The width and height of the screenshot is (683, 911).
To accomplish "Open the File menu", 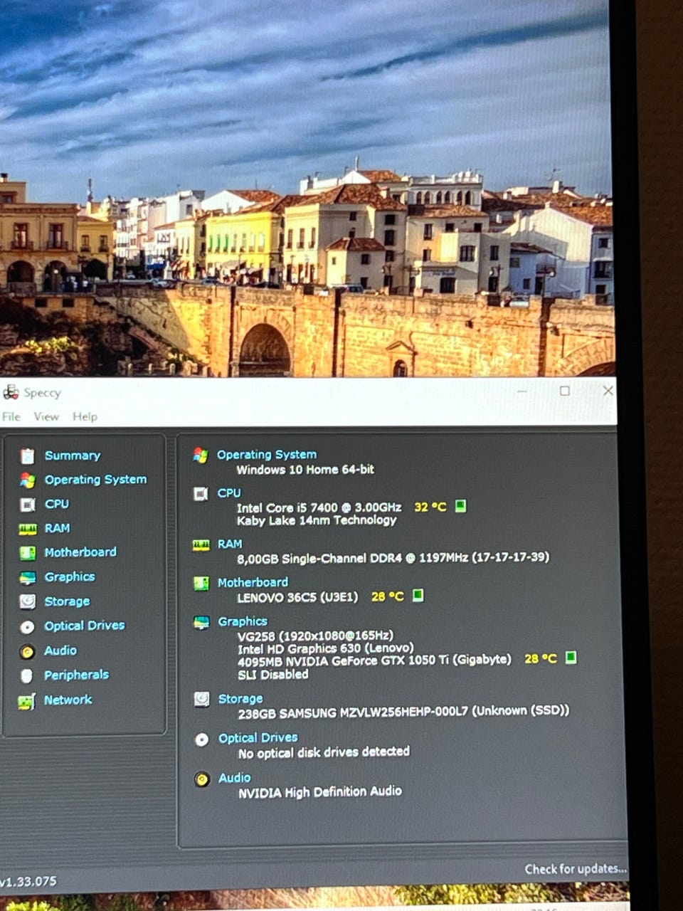I will 11,416.
